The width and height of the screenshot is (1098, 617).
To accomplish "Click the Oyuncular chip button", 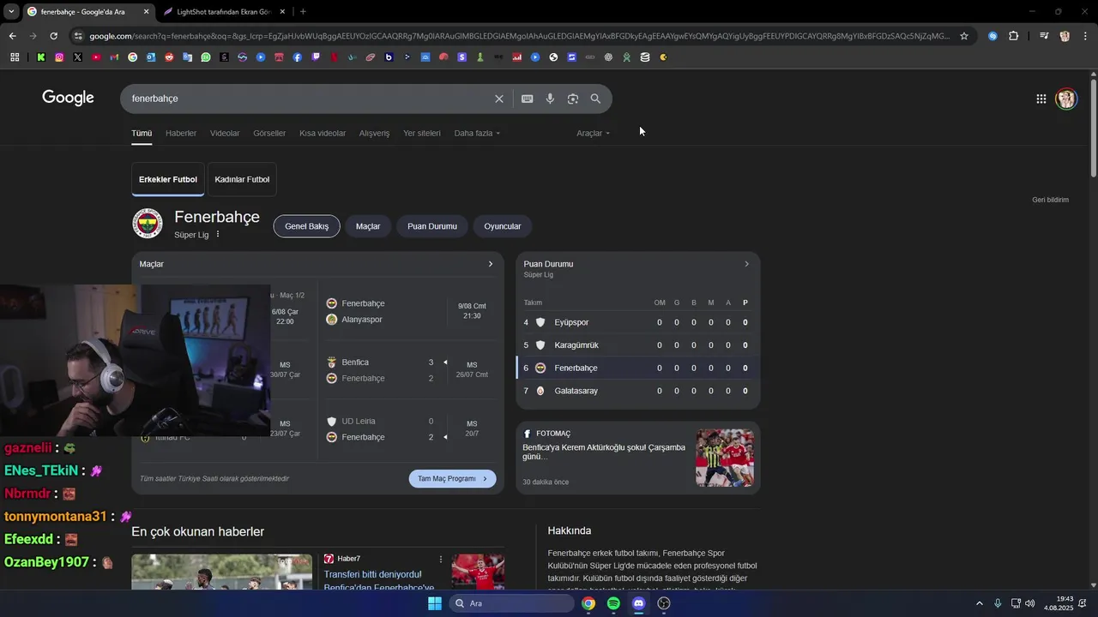I will point(503,226).
